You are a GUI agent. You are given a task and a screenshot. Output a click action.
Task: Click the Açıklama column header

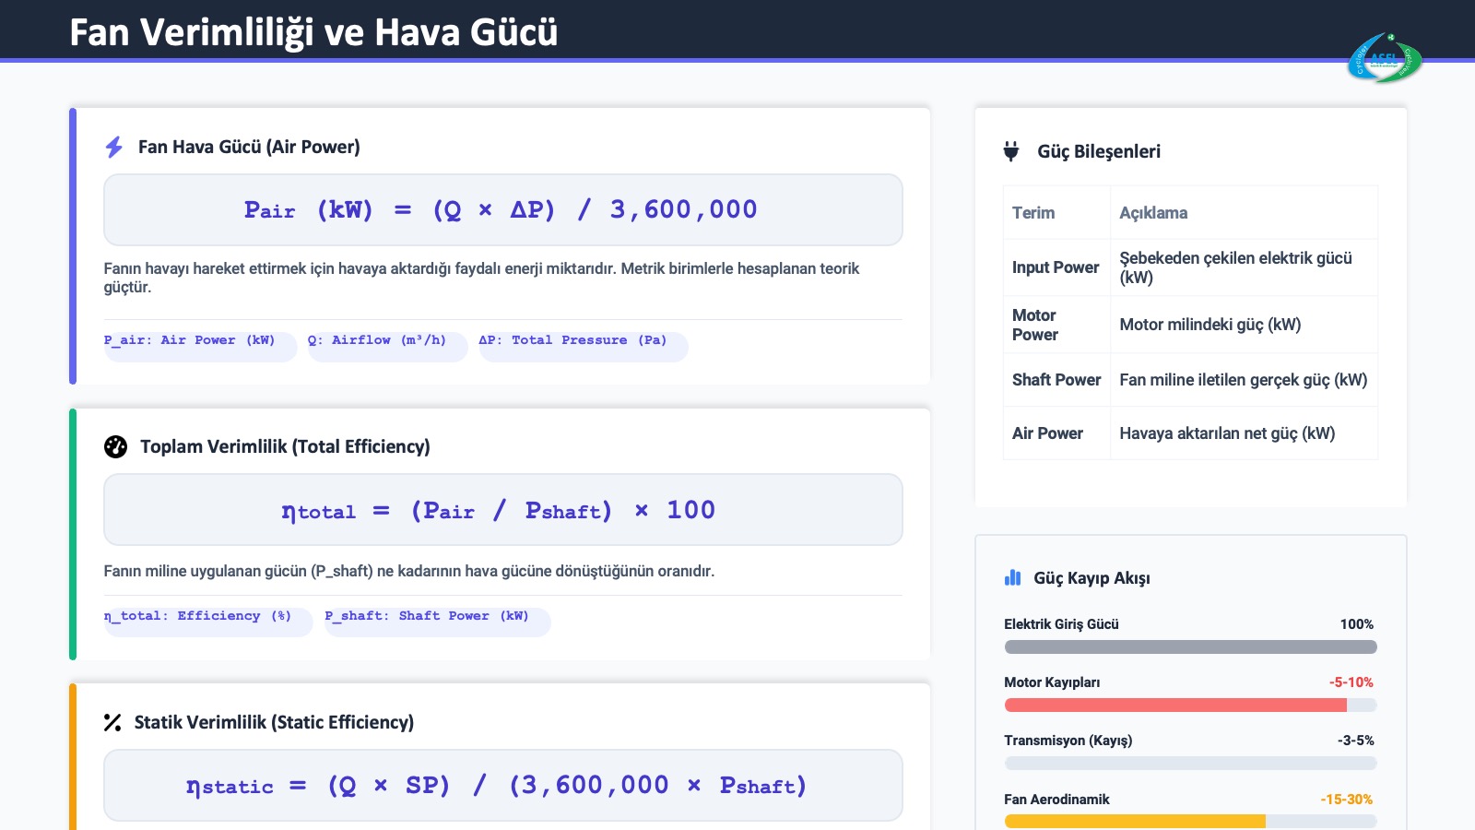pyautogui.click(x=1153, y=213)
